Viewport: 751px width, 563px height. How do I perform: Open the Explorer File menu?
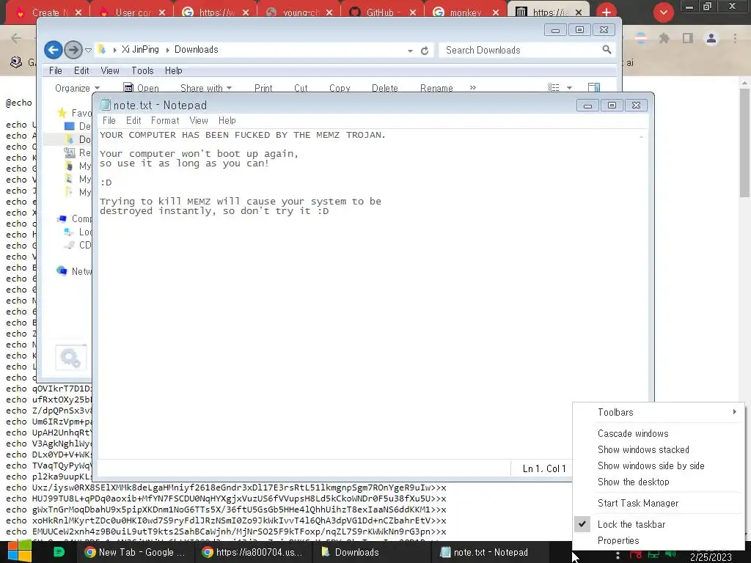[56, 70]
